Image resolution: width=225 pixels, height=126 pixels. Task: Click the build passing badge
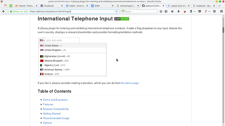[122, 19]
